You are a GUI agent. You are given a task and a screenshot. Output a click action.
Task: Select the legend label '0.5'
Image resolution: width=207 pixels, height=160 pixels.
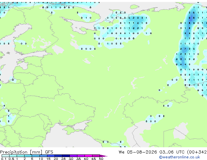pyautogui.click(x=11, y=159)
